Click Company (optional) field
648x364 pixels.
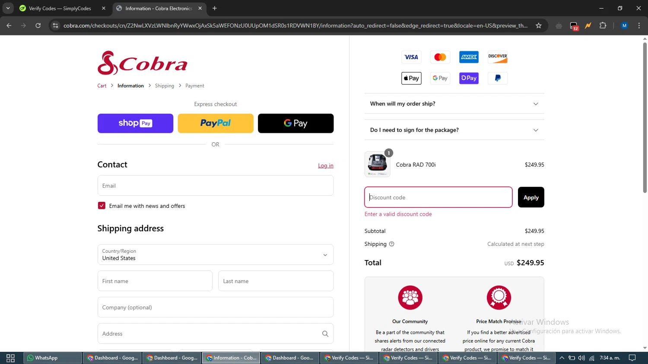[x=216, y=307]
